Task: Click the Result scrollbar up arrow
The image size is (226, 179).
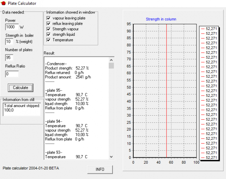Action: click(x=111, y=60)
